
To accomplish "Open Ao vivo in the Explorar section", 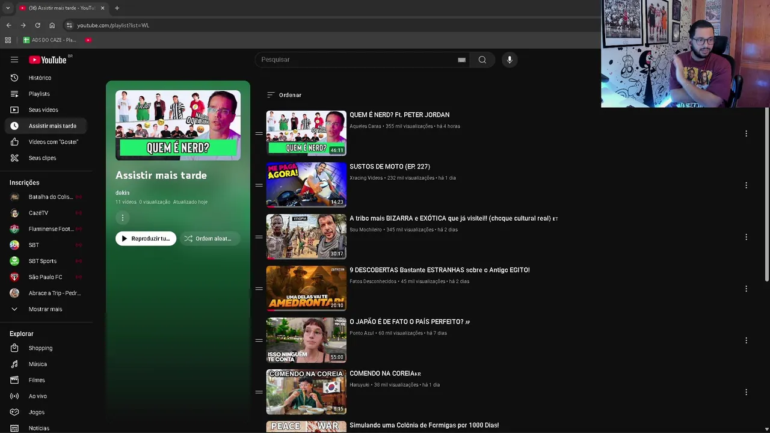I will pos(46,396).
